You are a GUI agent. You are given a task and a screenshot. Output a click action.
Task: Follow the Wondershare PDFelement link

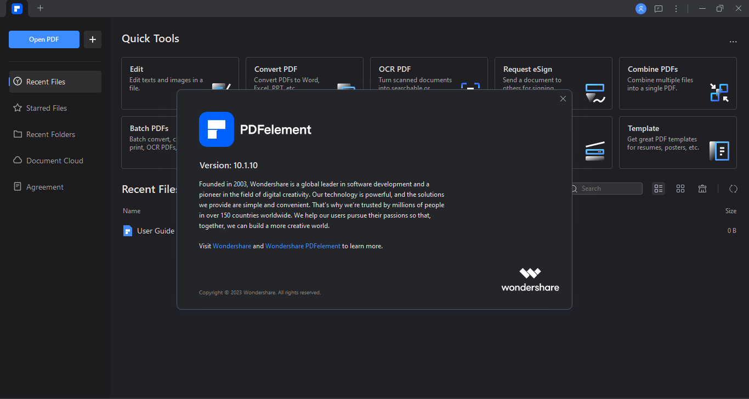coord(303,246)
